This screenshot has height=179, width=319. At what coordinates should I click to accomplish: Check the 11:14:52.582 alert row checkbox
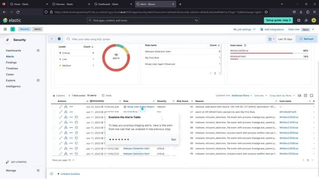[54, 148]
